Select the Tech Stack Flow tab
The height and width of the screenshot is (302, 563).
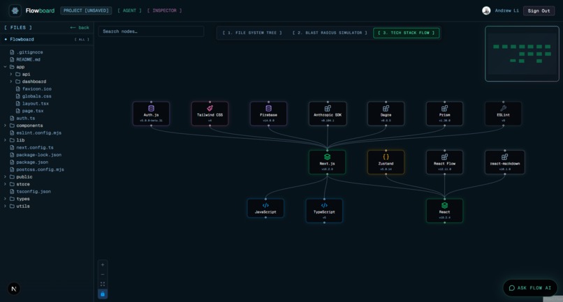tap(407, 33)
